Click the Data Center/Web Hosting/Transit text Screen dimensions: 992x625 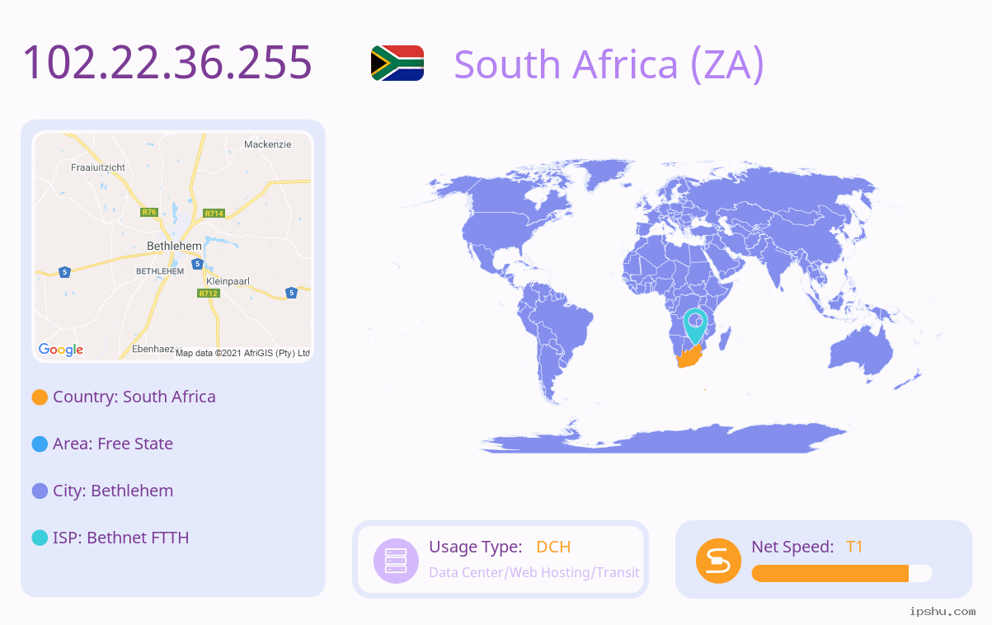[534, 572]
